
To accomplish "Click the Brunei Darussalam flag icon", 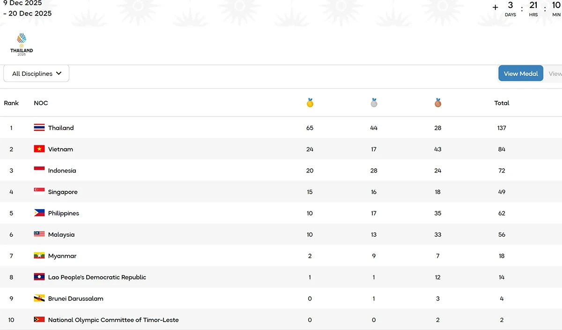I will pyautogui.click(x=39, y=299).
